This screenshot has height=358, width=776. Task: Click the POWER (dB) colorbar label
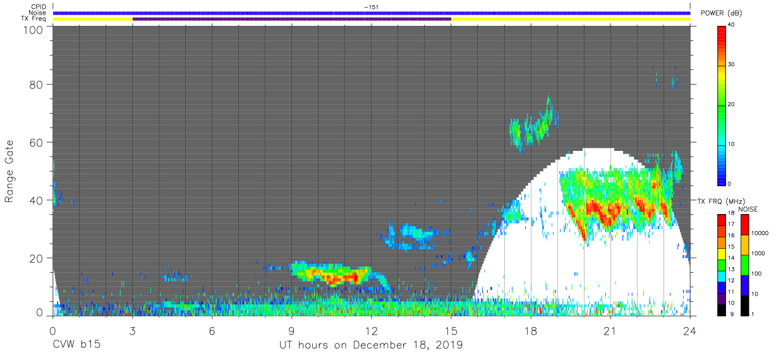point(721,13)
